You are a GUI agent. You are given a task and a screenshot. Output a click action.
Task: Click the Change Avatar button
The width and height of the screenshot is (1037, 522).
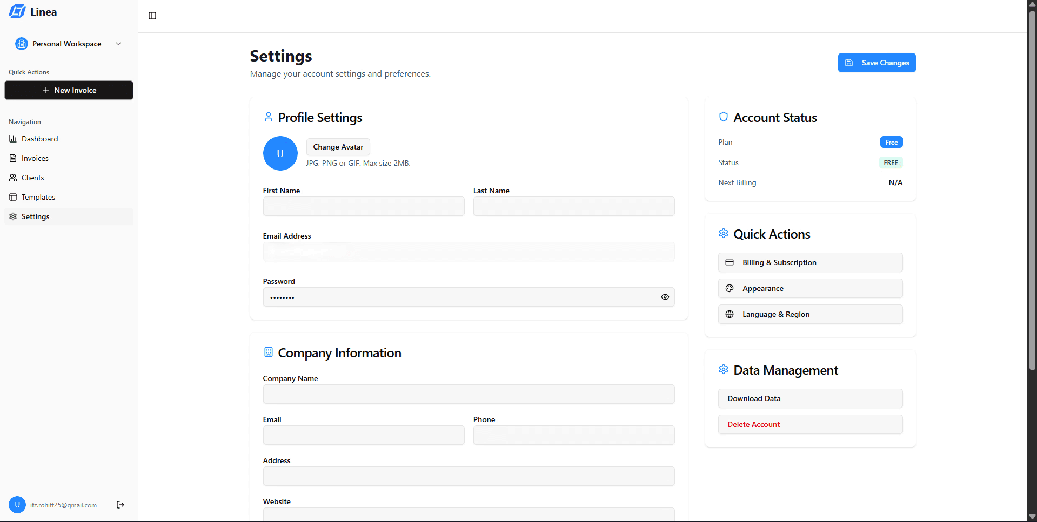pyautogui.click(x=338, y=147)
